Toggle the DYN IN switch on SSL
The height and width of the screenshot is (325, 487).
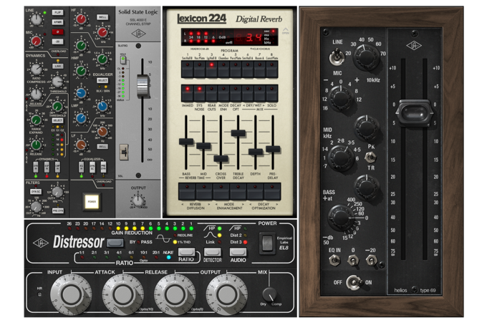coord(36,168)
